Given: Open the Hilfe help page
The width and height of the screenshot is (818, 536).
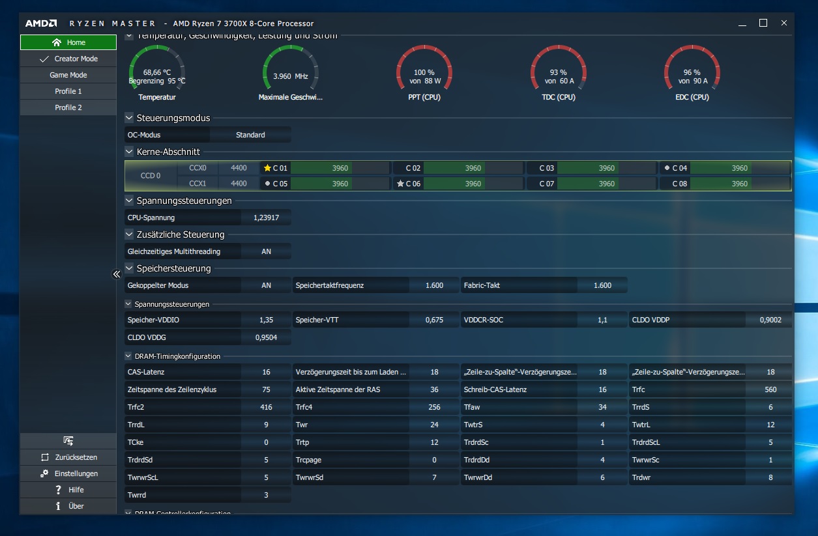Looking at the screenshot, I should [68, 490].
